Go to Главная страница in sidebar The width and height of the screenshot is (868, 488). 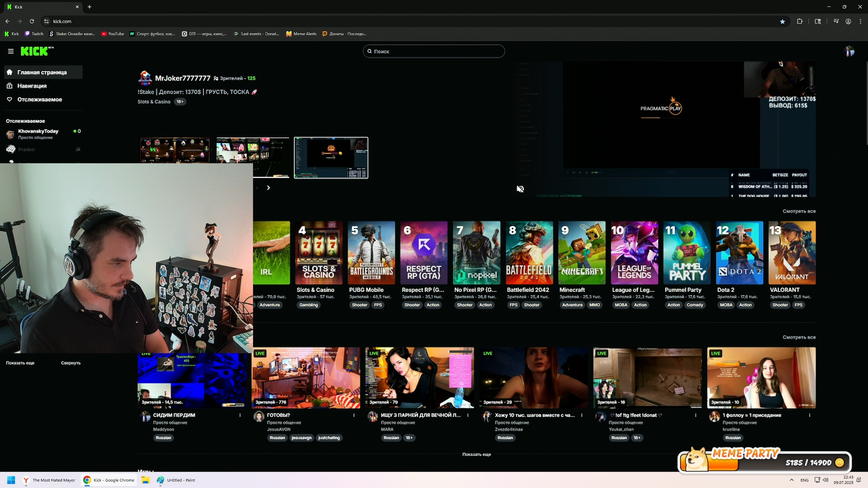pyautogui.click(x=43, y=72)
